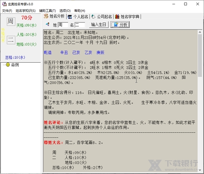
Task: Click the 天格:09(水) label
Action: point(27,25)
